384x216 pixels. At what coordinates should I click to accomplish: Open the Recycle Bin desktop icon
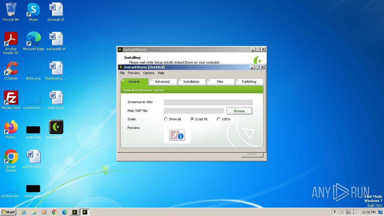click(11, 12)
